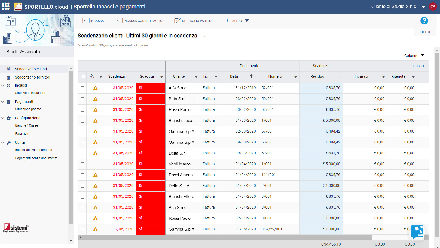Open Incassi senza documento in sidebar

pos(33,150)
